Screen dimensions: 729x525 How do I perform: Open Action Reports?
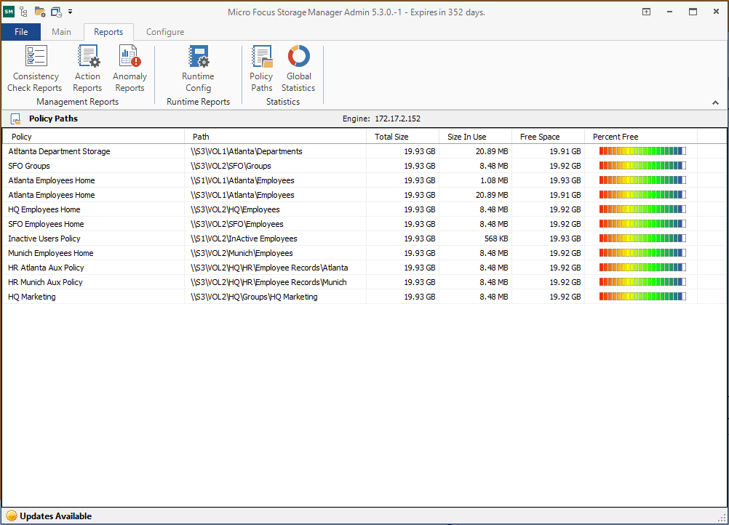[88, 68]
